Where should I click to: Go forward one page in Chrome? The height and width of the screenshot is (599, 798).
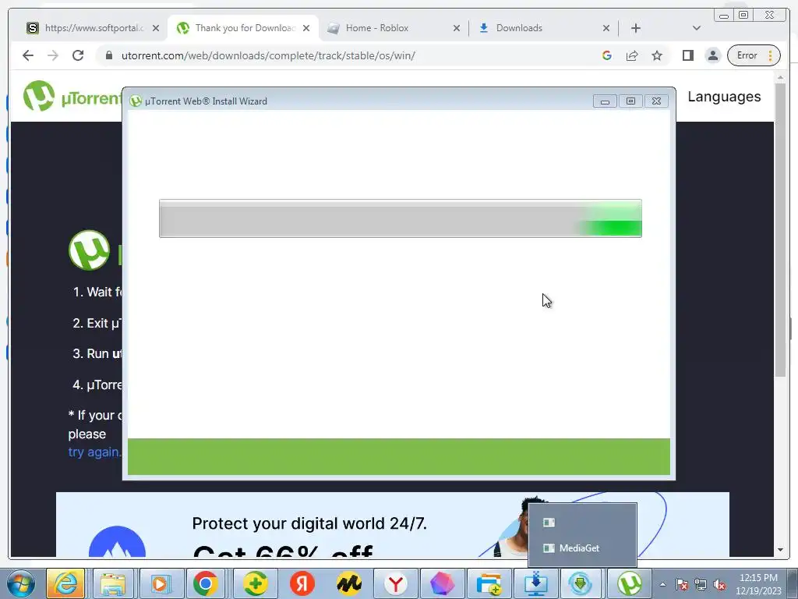click(53, 55)
